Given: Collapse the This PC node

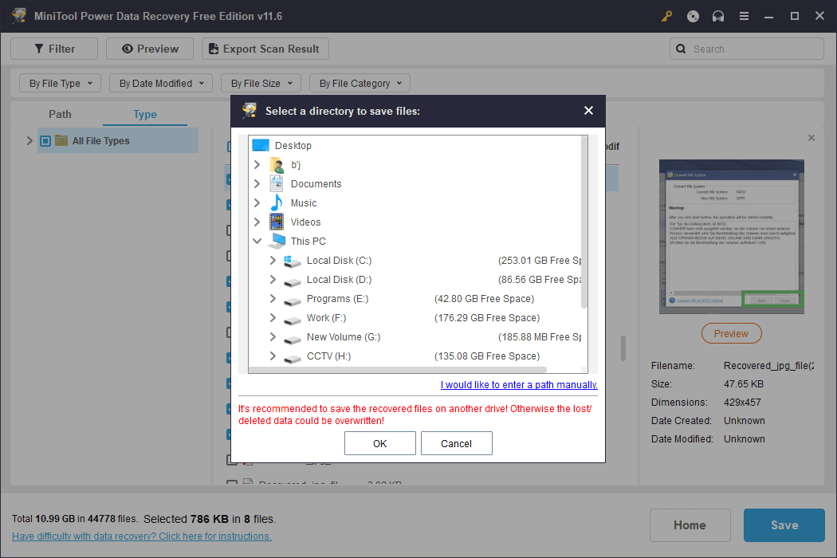Looking at the screenshot, I should click(257, 241).
